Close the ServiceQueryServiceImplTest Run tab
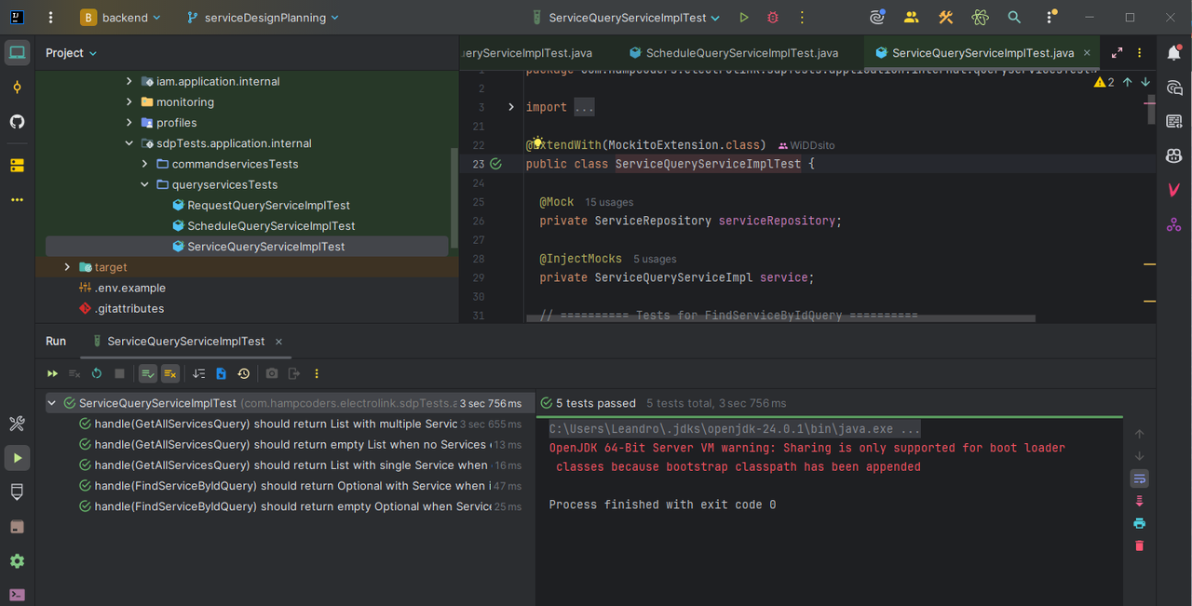Image resolution: width=1192 pixels, height=606 pixels. (x=278, y=342)
